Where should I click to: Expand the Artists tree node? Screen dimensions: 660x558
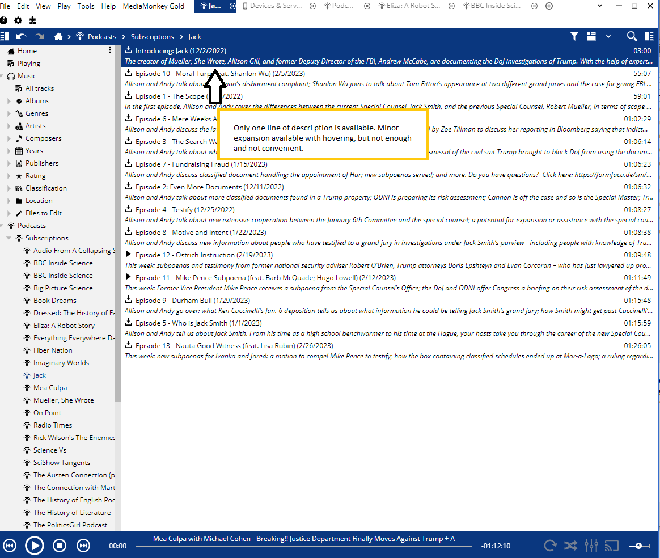(x=9, y=126)
